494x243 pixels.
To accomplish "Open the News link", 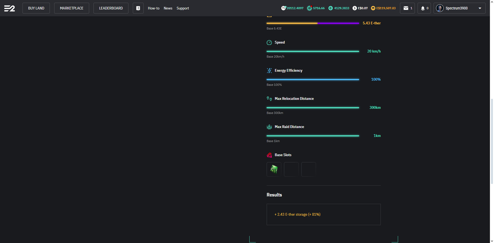I will pos(168,8).
